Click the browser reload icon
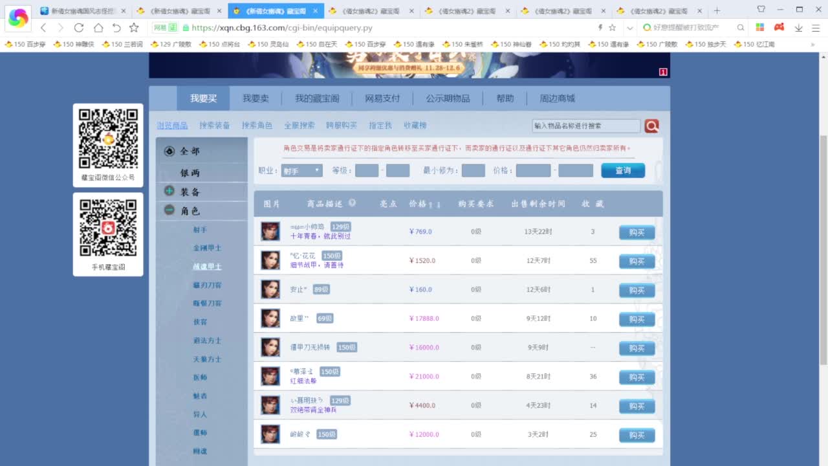Image resolution: width=828 pixels, height=466 pixels. [x=79, y=28]
